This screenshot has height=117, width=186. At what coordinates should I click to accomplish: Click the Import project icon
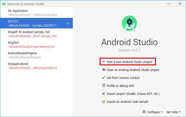[x=104, y=93]
